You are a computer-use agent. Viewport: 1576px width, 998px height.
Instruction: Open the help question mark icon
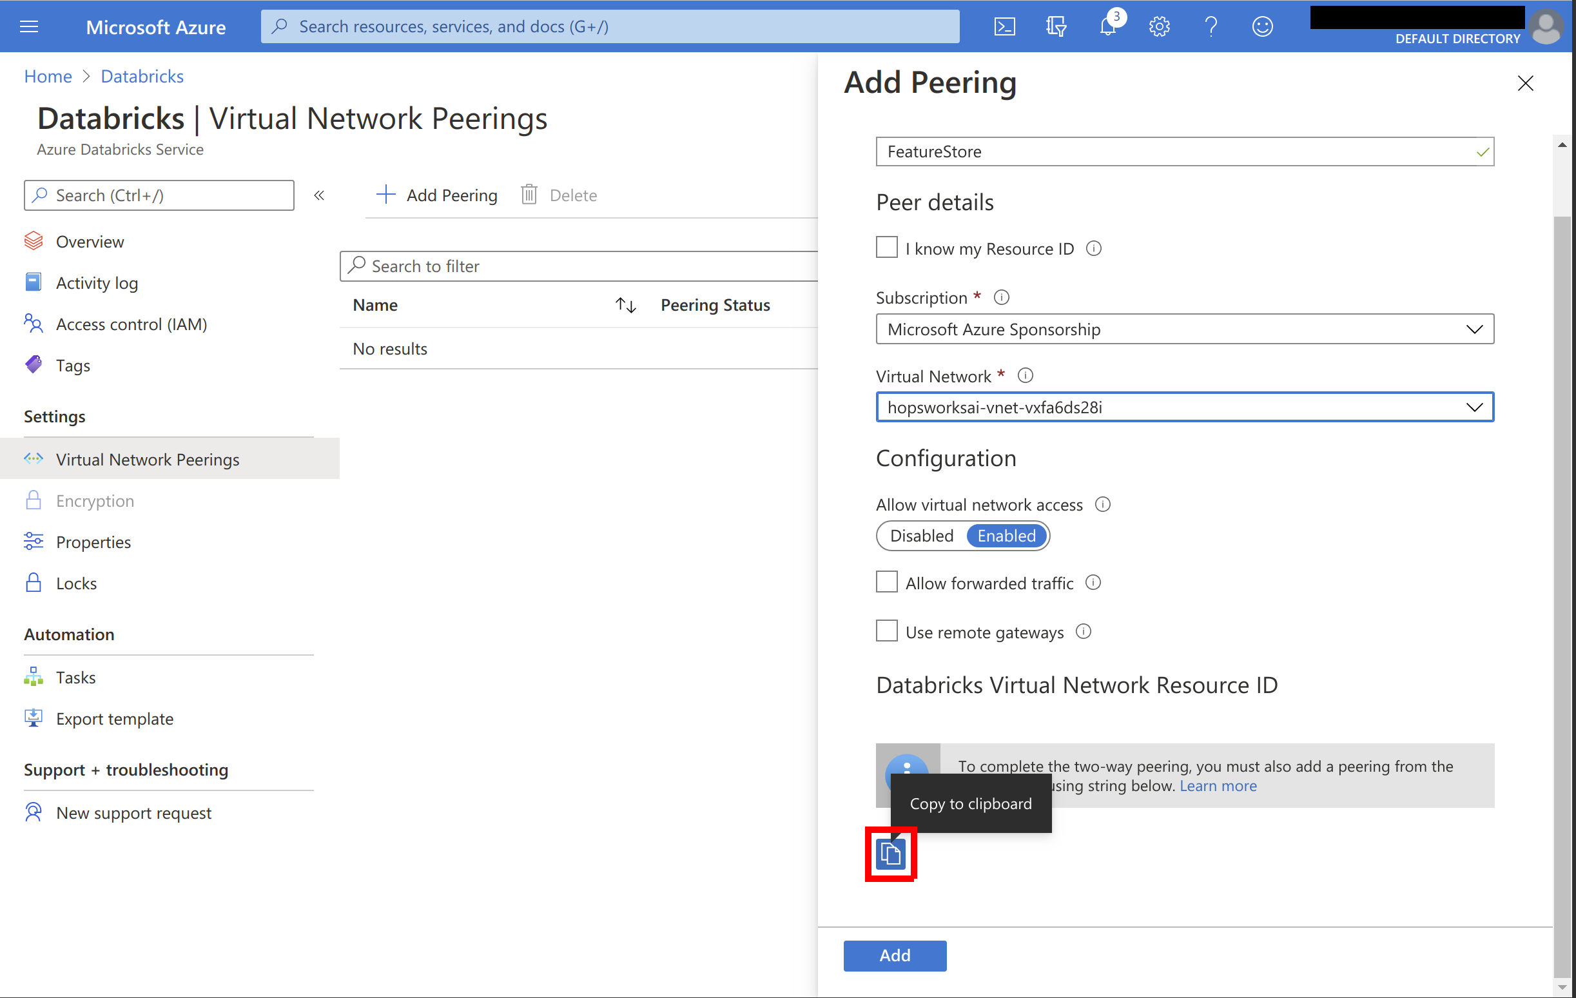(x=1210, y=26)
